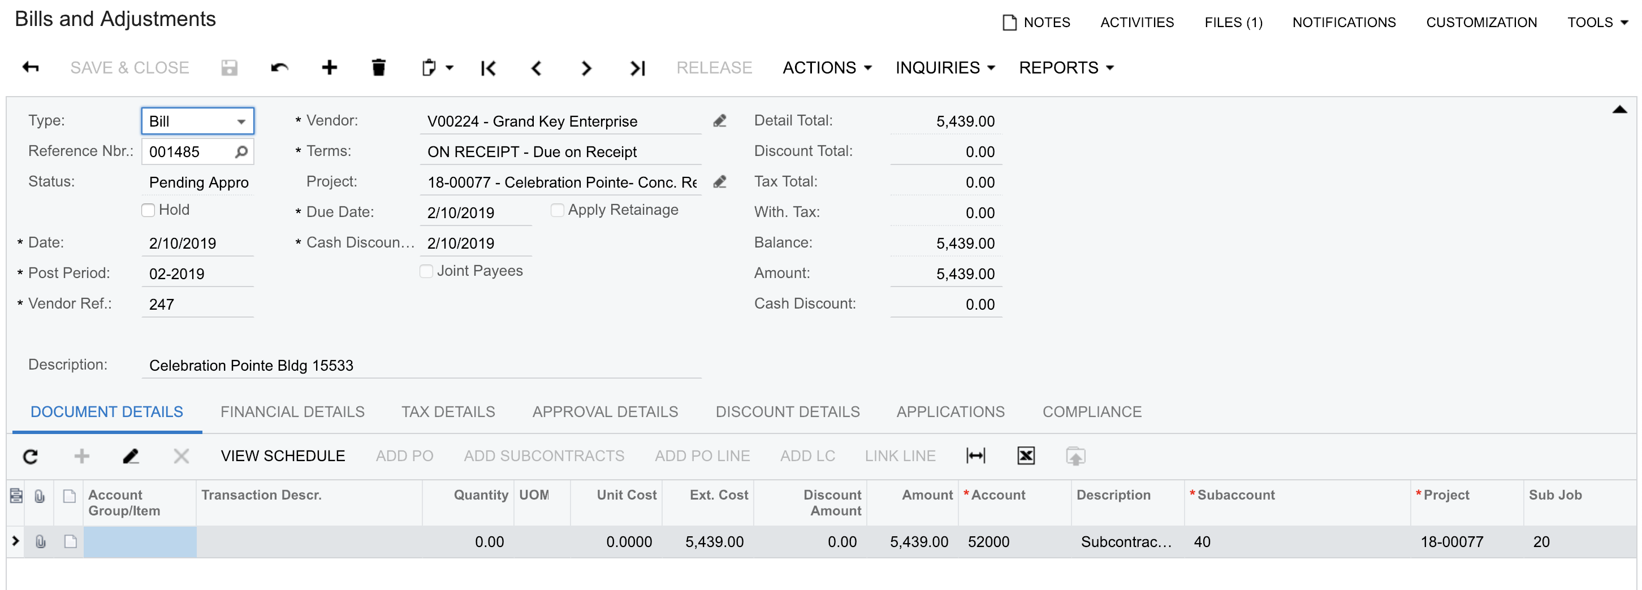The image size is (1642, 590).
Task: Switch to the Financial Details tab
Action: click(x=292, y=412)
